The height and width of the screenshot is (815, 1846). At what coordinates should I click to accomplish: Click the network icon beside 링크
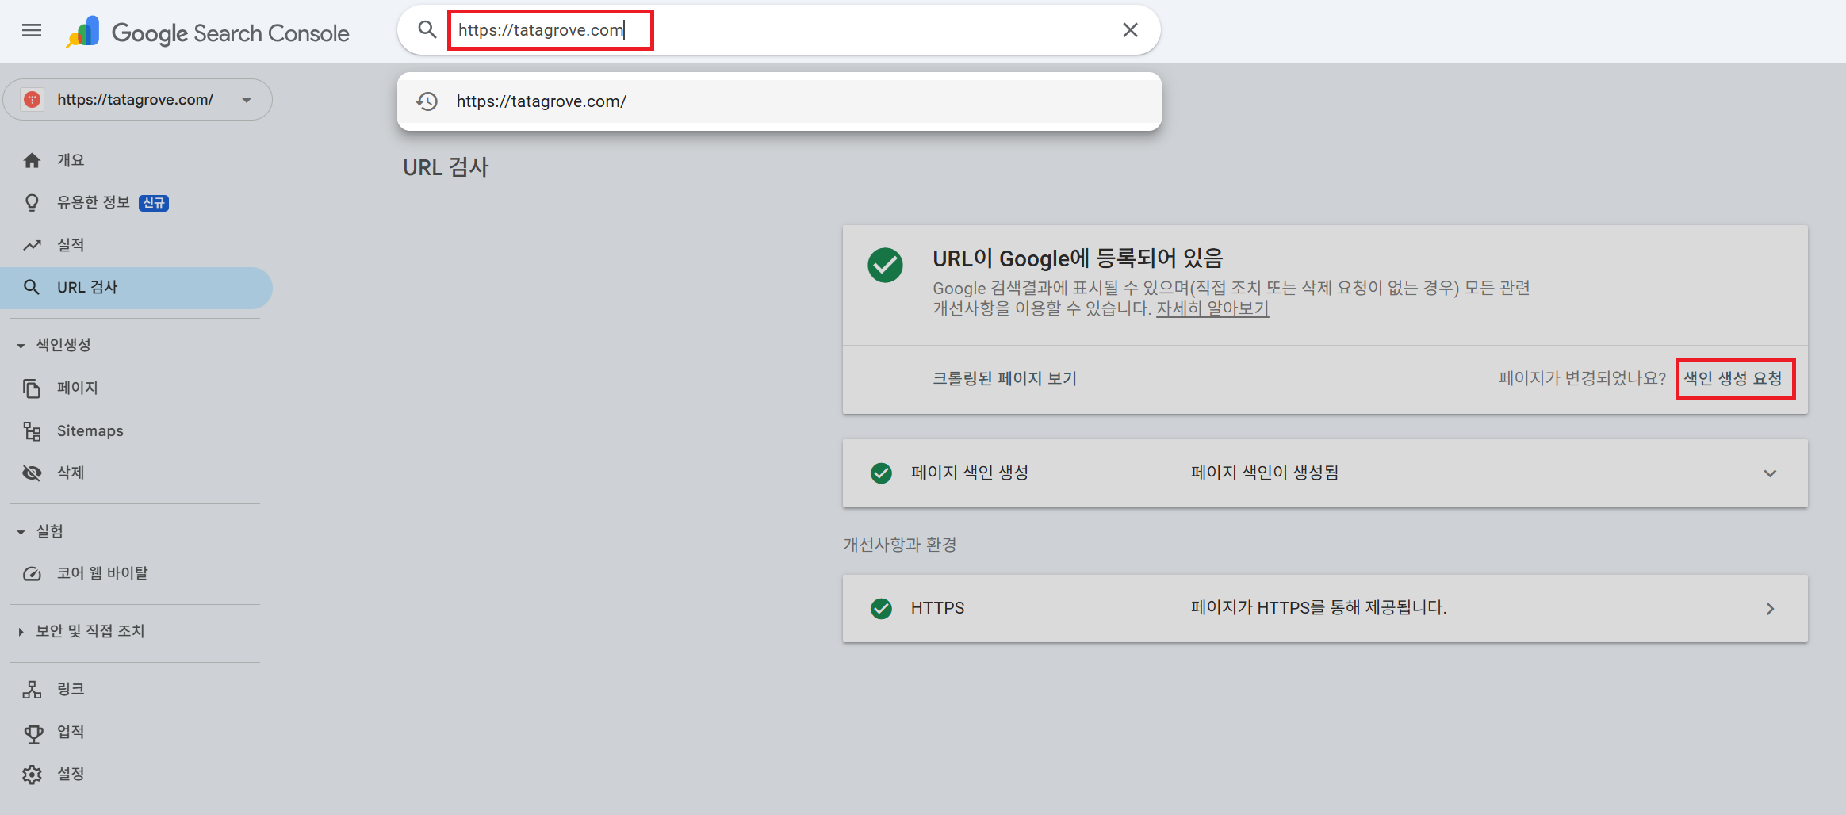(x=32, y=689)
